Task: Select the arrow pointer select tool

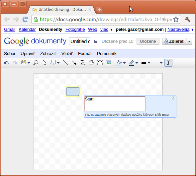Action: click(x=45, y=63)
